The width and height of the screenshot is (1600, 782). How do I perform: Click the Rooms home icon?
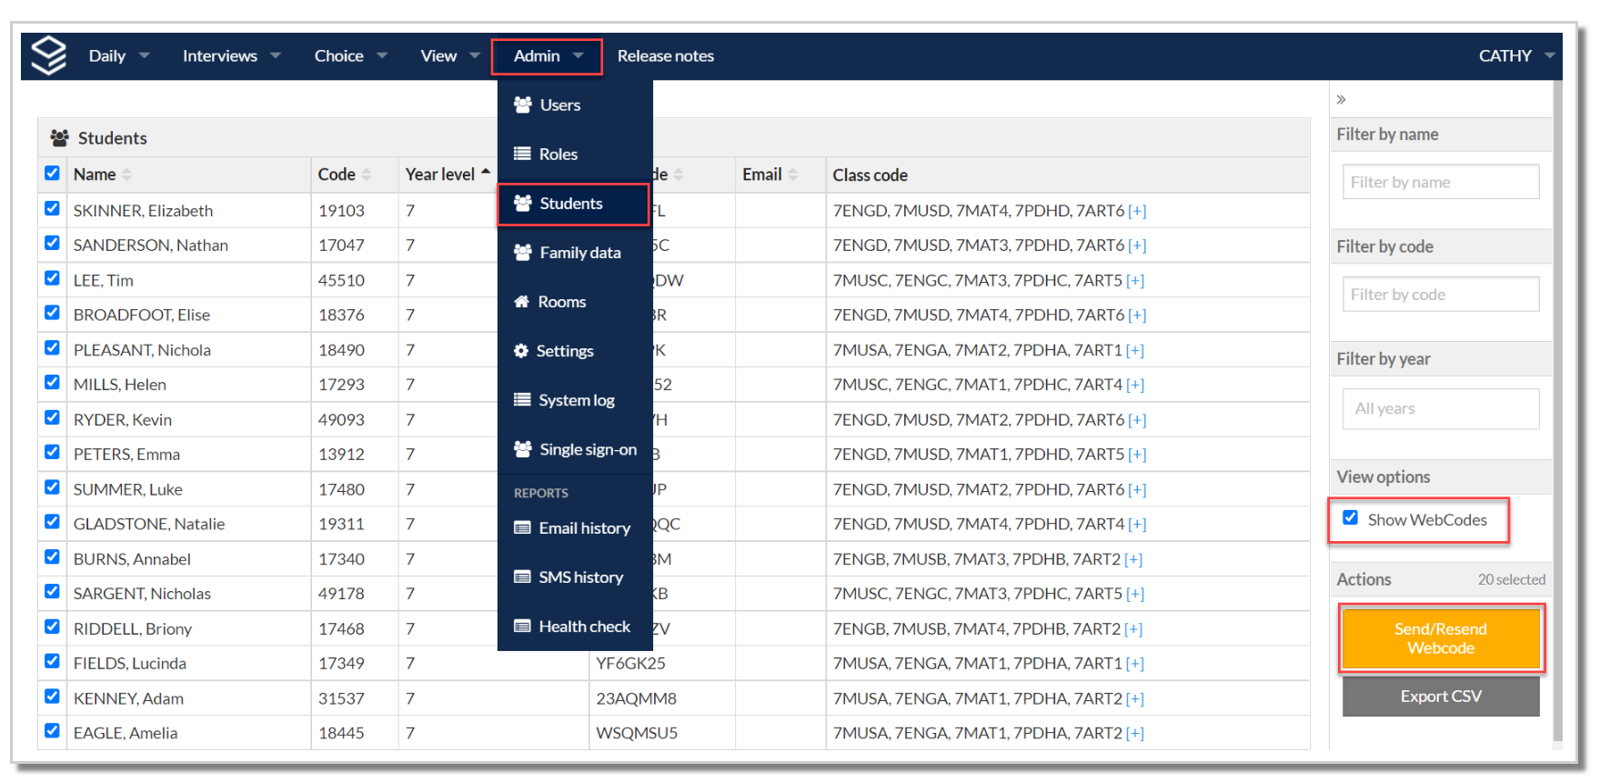521,301
